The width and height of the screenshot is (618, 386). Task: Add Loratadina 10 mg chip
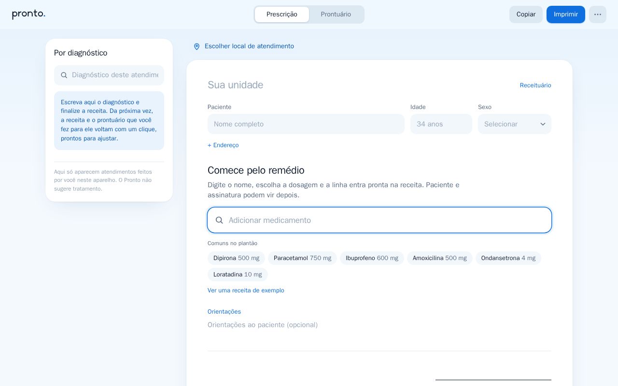coord(238,275)
